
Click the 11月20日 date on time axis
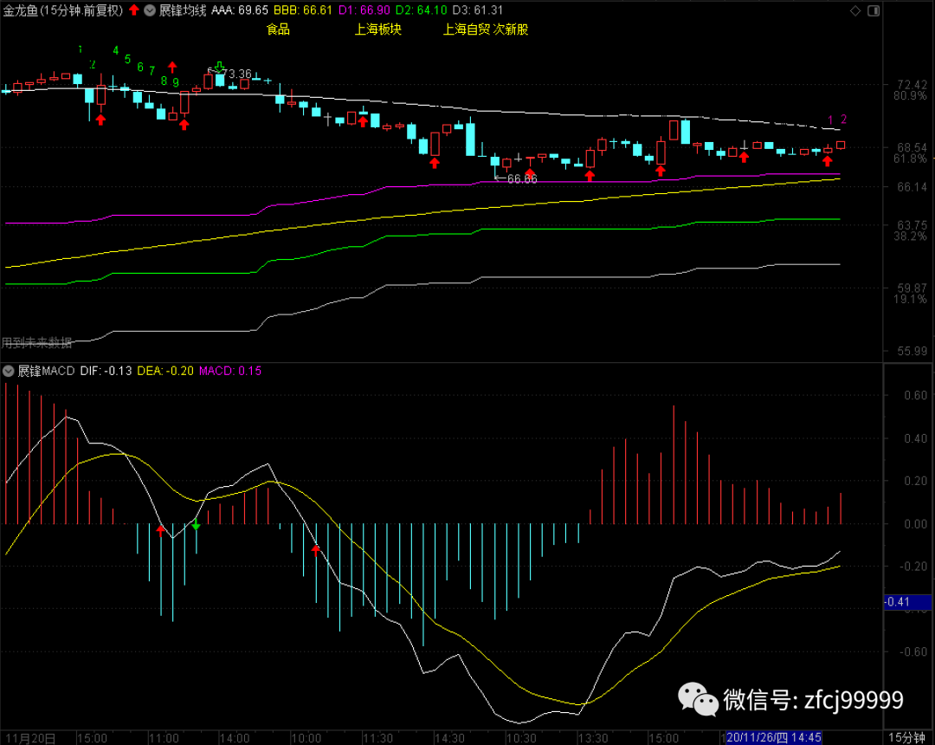[30, 738]
